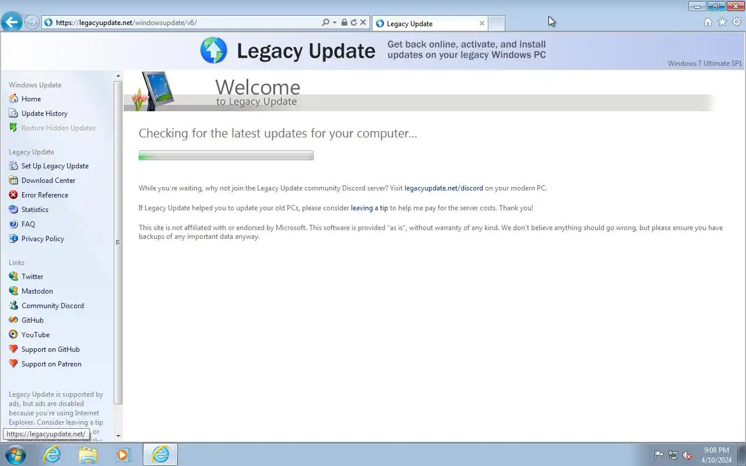The height and width of the screenshot is (466, 746).
Task: Click the YouTube sidebar icon
Action: tap(13, 335)
